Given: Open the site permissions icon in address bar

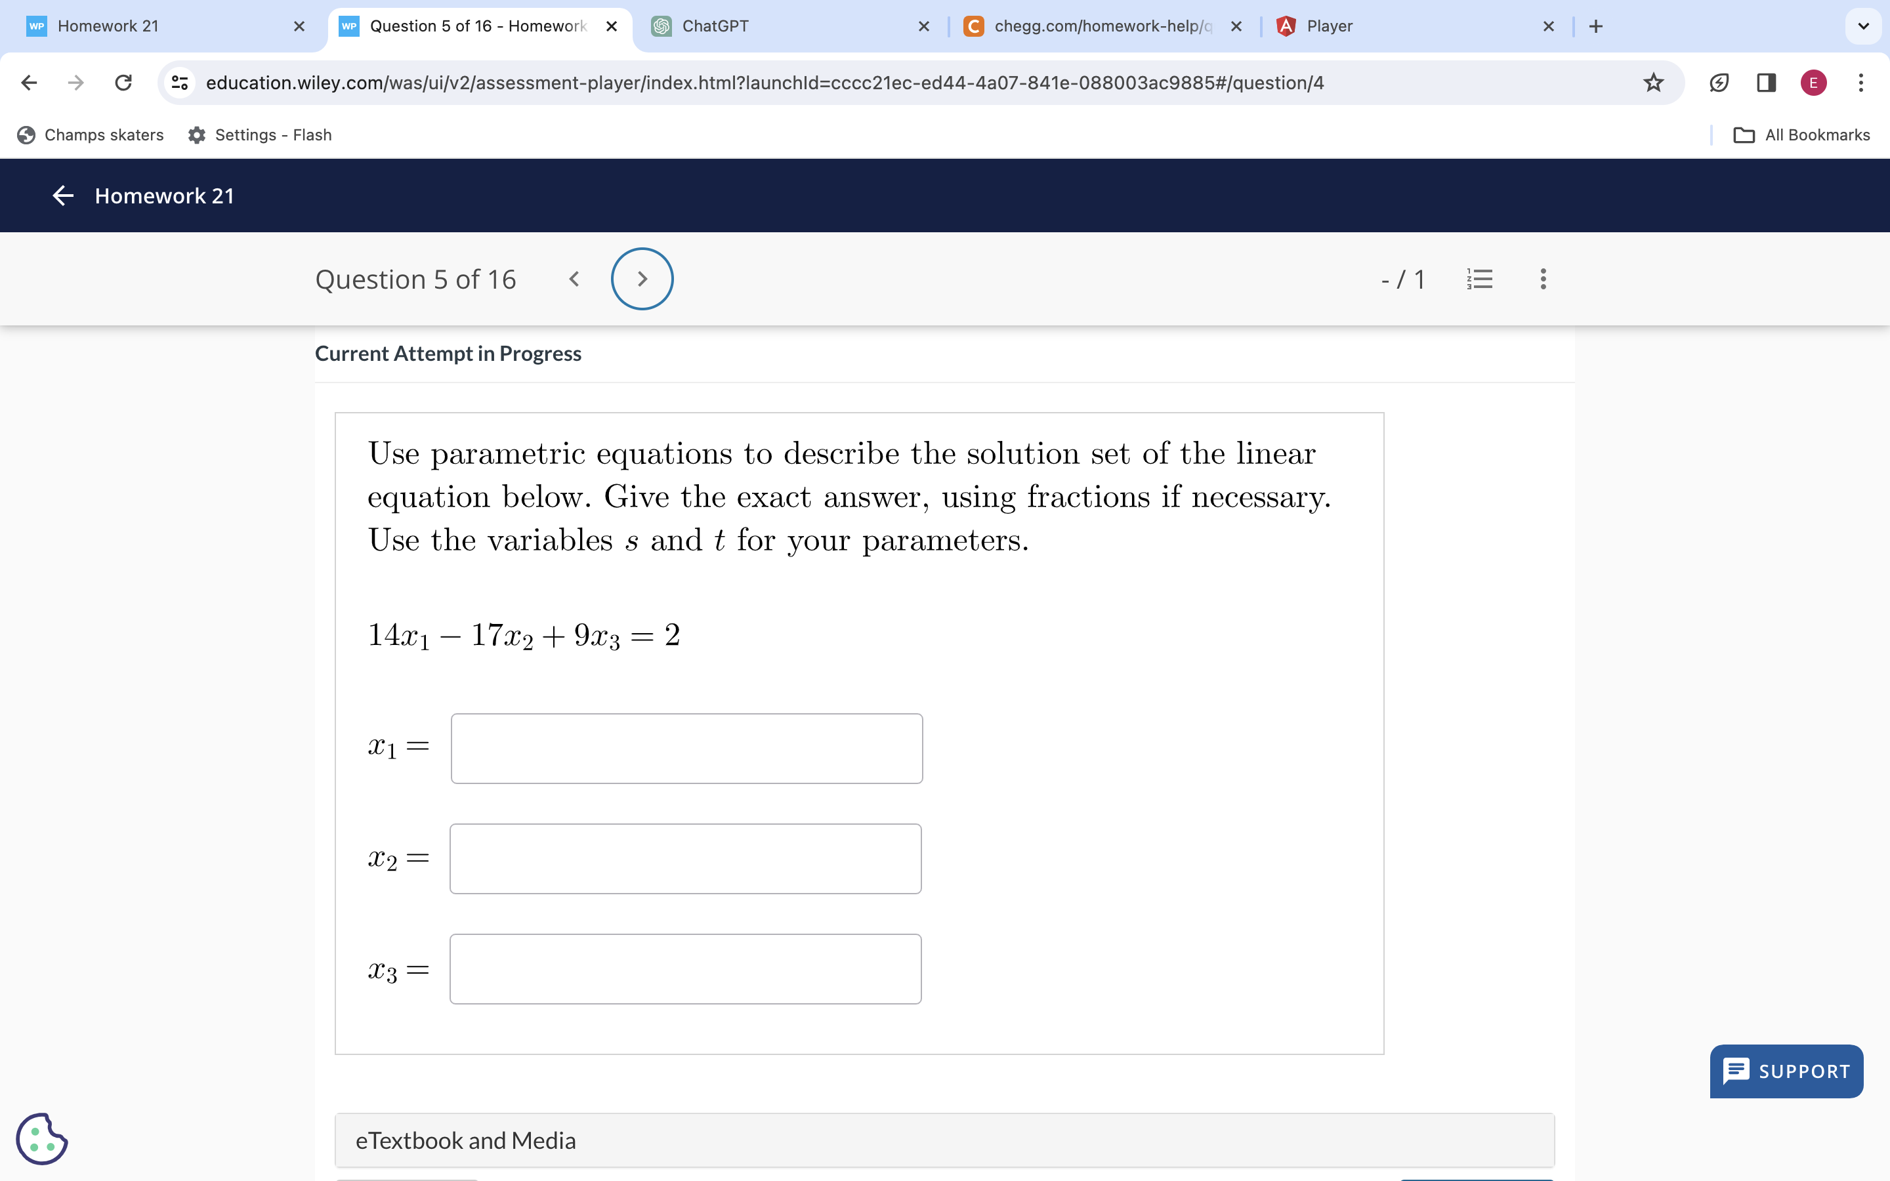Looking at the screenshot, I should coord(179,83).
